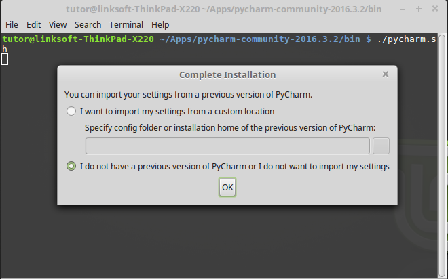Open the File menu in terminal
The width and height of the screenshot is (448, 279).
[12, 24]
